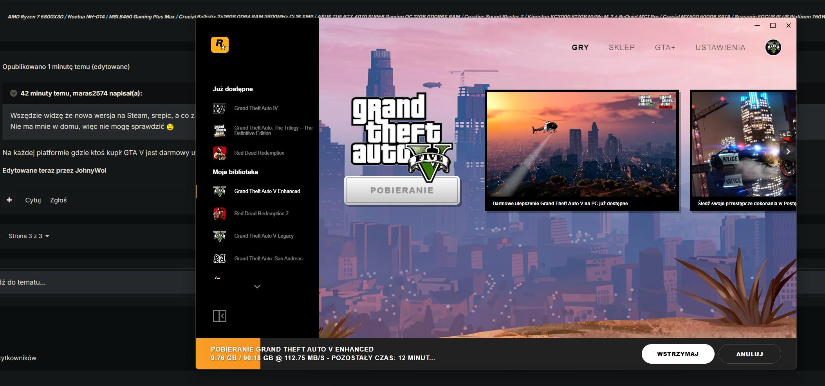Open the police car news thumbnail
The image size is (825, 386).
tap(743, 144)
